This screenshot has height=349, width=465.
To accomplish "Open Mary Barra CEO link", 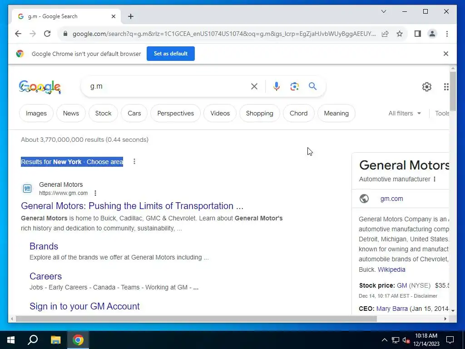I will [x=392, y=309].
